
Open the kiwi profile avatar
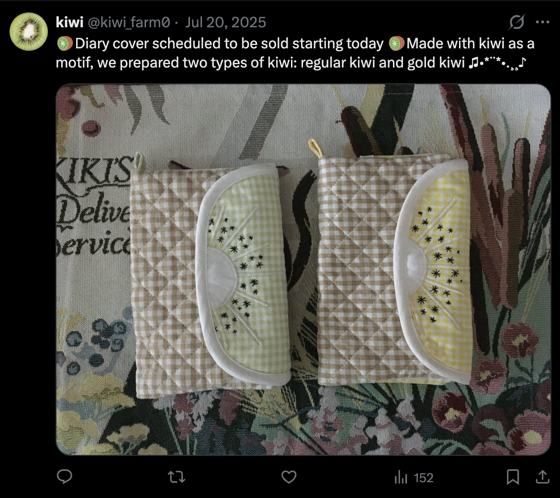click(x=29, y=32)
